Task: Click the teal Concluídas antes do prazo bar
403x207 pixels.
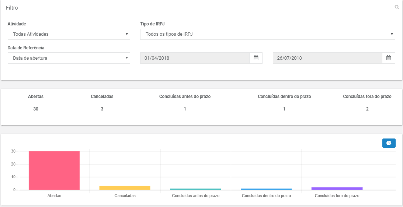Action: click(195, 189)
